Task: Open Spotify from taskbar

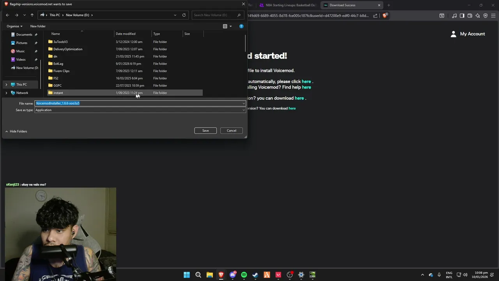Action: [244, 275]
